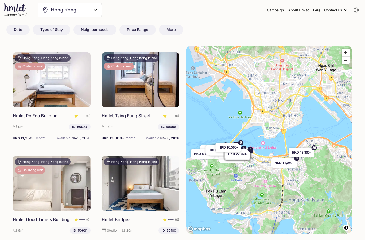Open the About Hmlet page
The width and height of the screenshot is (365, 240).
298,10
